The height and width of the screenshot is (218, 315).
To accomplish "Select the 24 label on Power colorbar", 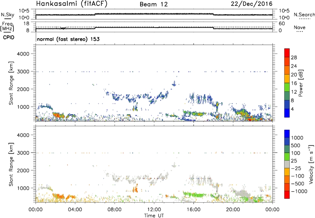I will [294, 66].
